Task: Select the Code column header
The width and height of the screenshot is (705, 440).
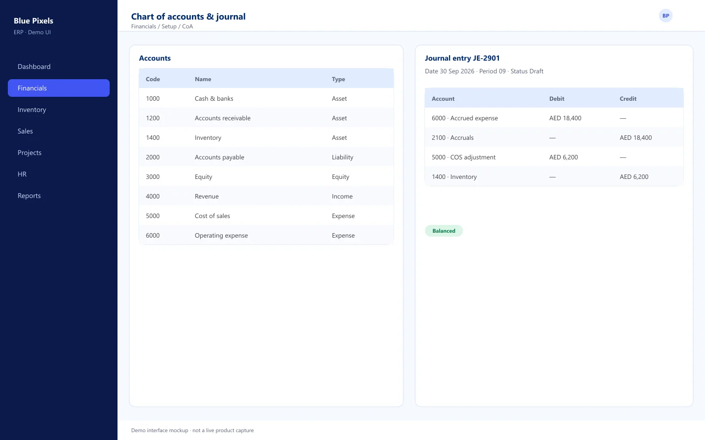Action: [153, 79]
